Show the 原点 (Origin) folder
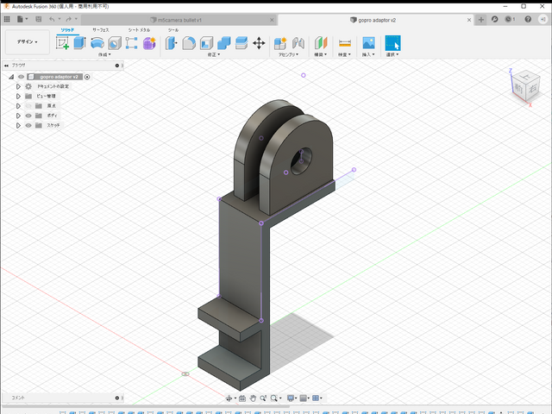Screen dimensions: 552x414 point(28,106)
